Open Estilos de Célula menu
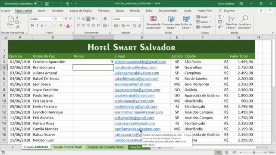The image size is (276, 155). [186, 22]
